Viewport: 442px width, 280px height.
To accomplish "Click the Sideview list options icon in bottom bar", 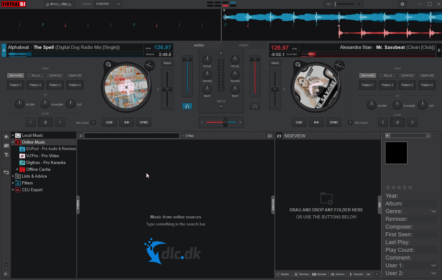I will (368, 274).
